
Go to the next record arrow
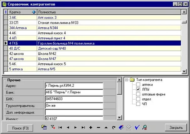pos(75,127)
